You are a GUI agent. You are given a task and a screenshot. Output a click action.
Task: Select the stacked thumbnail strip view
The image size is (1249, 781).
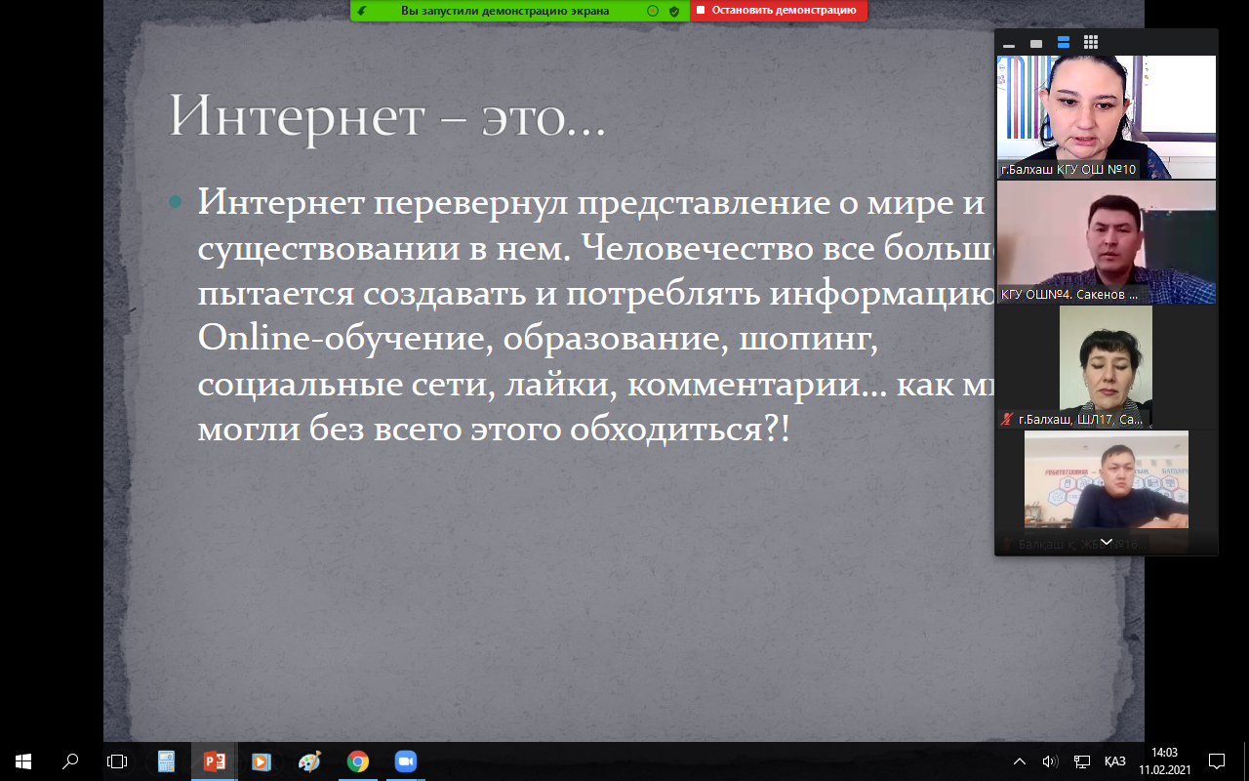(1064, 43)
